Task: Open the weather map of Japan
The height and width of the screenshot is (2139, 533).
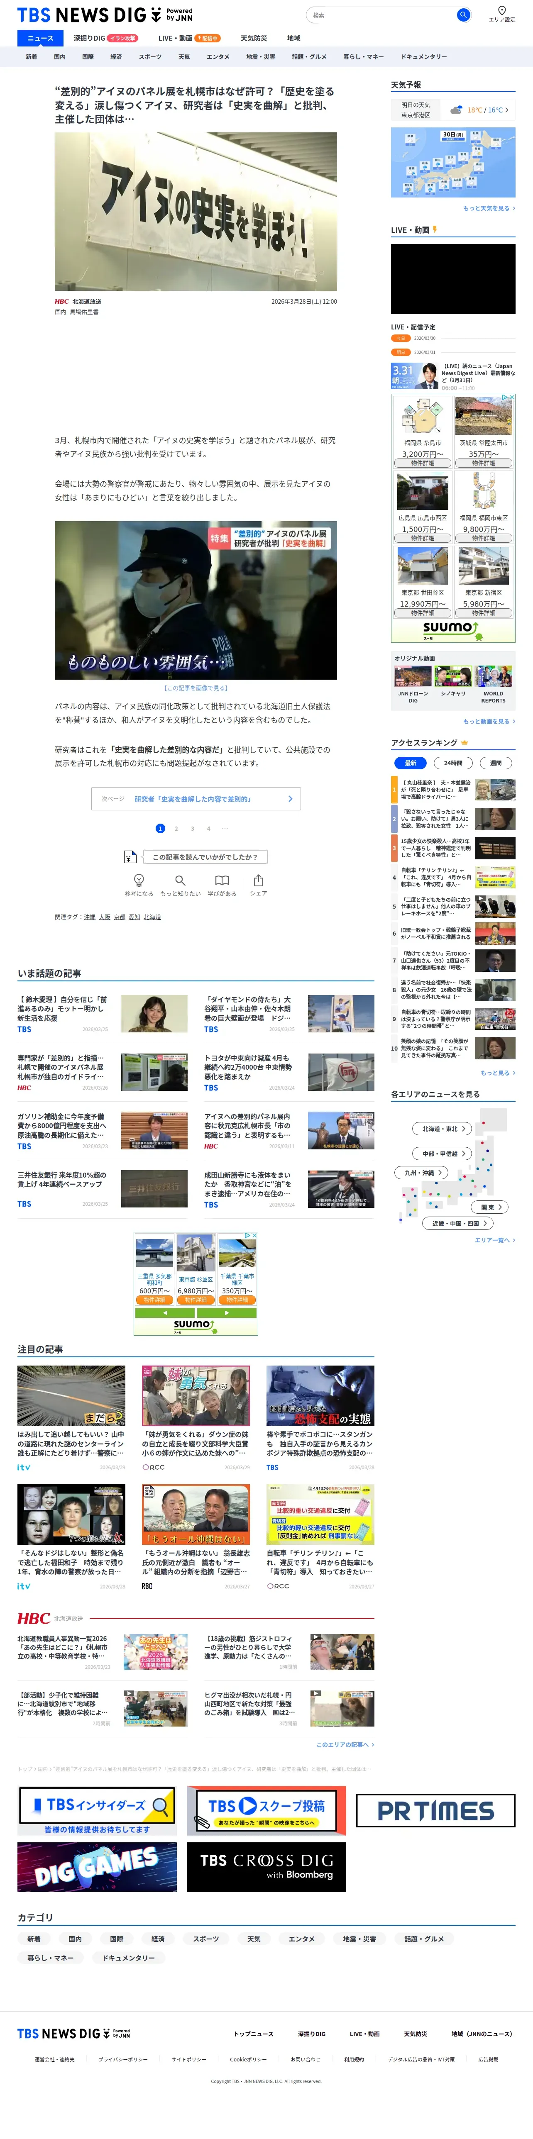Action: pyautogui.click(x=453, y=163)
